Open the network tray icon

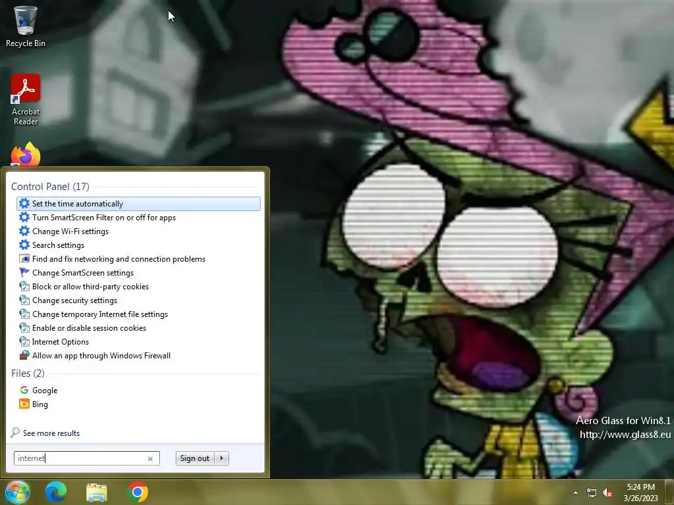pos(592,493)
